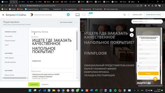Click the editor panel vertical scrollbar
165x93 pixels.
(77, 41)
